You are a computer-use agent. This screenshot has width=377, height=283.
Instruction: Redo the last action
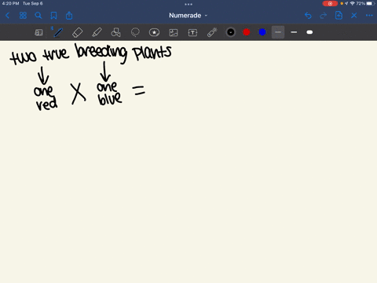pos(324,16)
